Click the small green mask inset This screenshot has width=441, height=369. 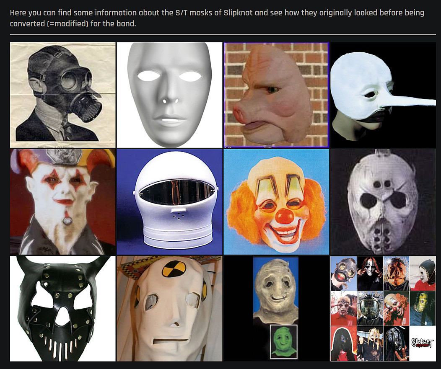point(283,341)
